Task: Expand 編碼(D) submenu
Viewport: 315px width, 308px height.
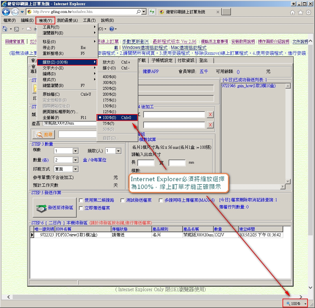Action: click(x=67, y=74)
